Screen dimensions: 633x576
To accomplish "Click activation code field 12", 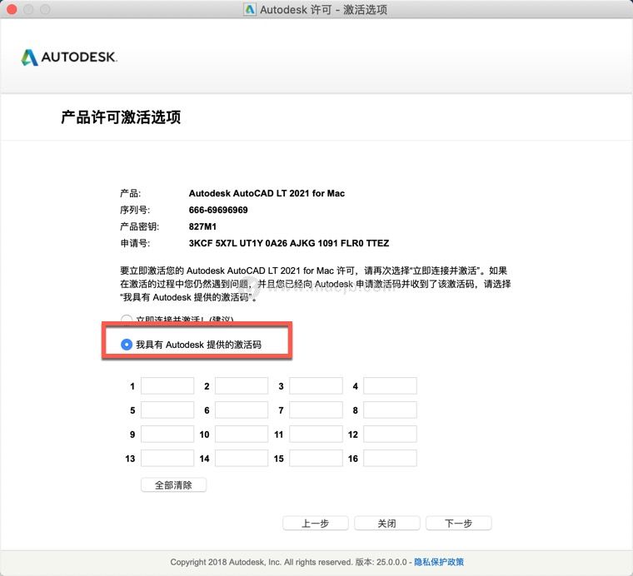I will coord(390,434).
